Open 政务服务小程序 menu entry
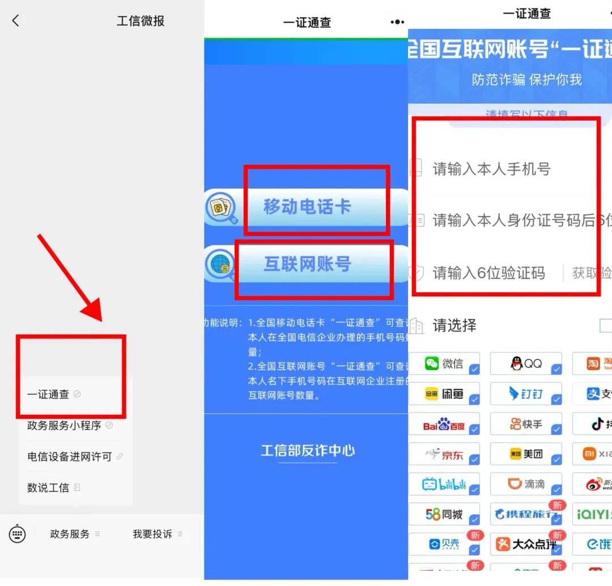 coord(70,425)
